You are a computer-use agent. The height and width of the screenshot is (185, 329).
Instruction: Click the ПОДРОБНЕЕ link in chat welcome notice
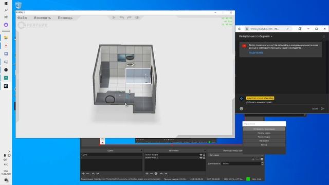256,52
